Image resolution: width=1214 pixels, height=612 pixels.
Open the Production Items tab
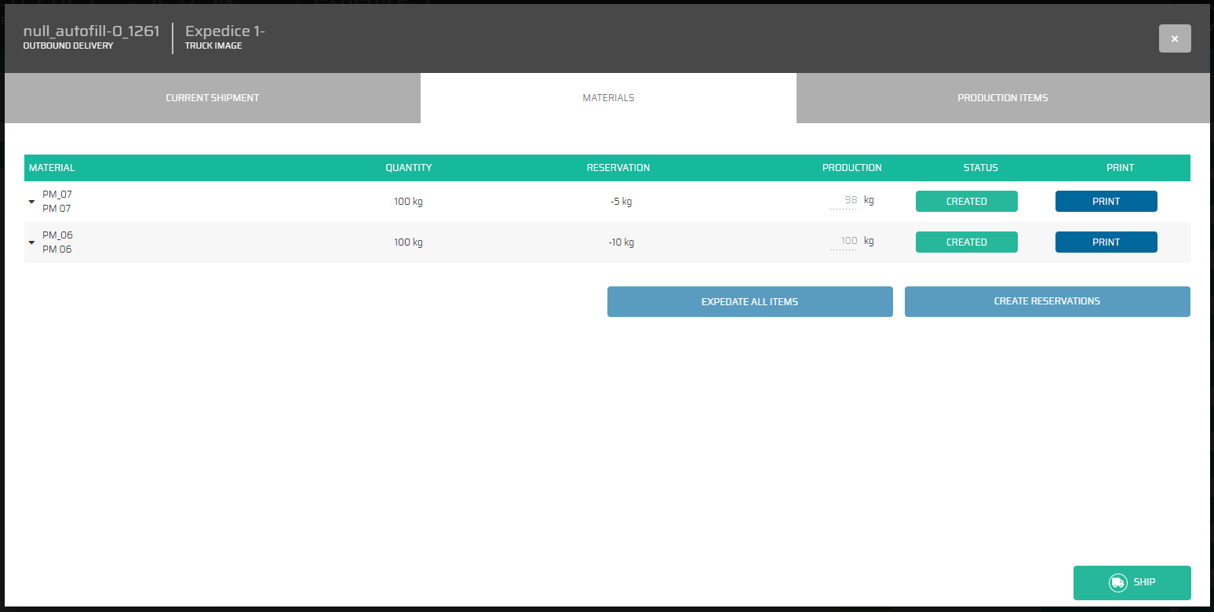click(1002, 98)
